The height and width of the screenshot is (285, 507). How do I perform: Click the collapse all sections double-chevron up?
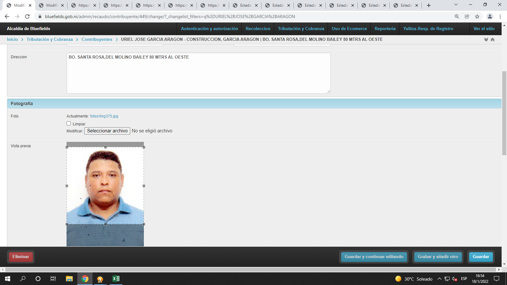[492, 40]
